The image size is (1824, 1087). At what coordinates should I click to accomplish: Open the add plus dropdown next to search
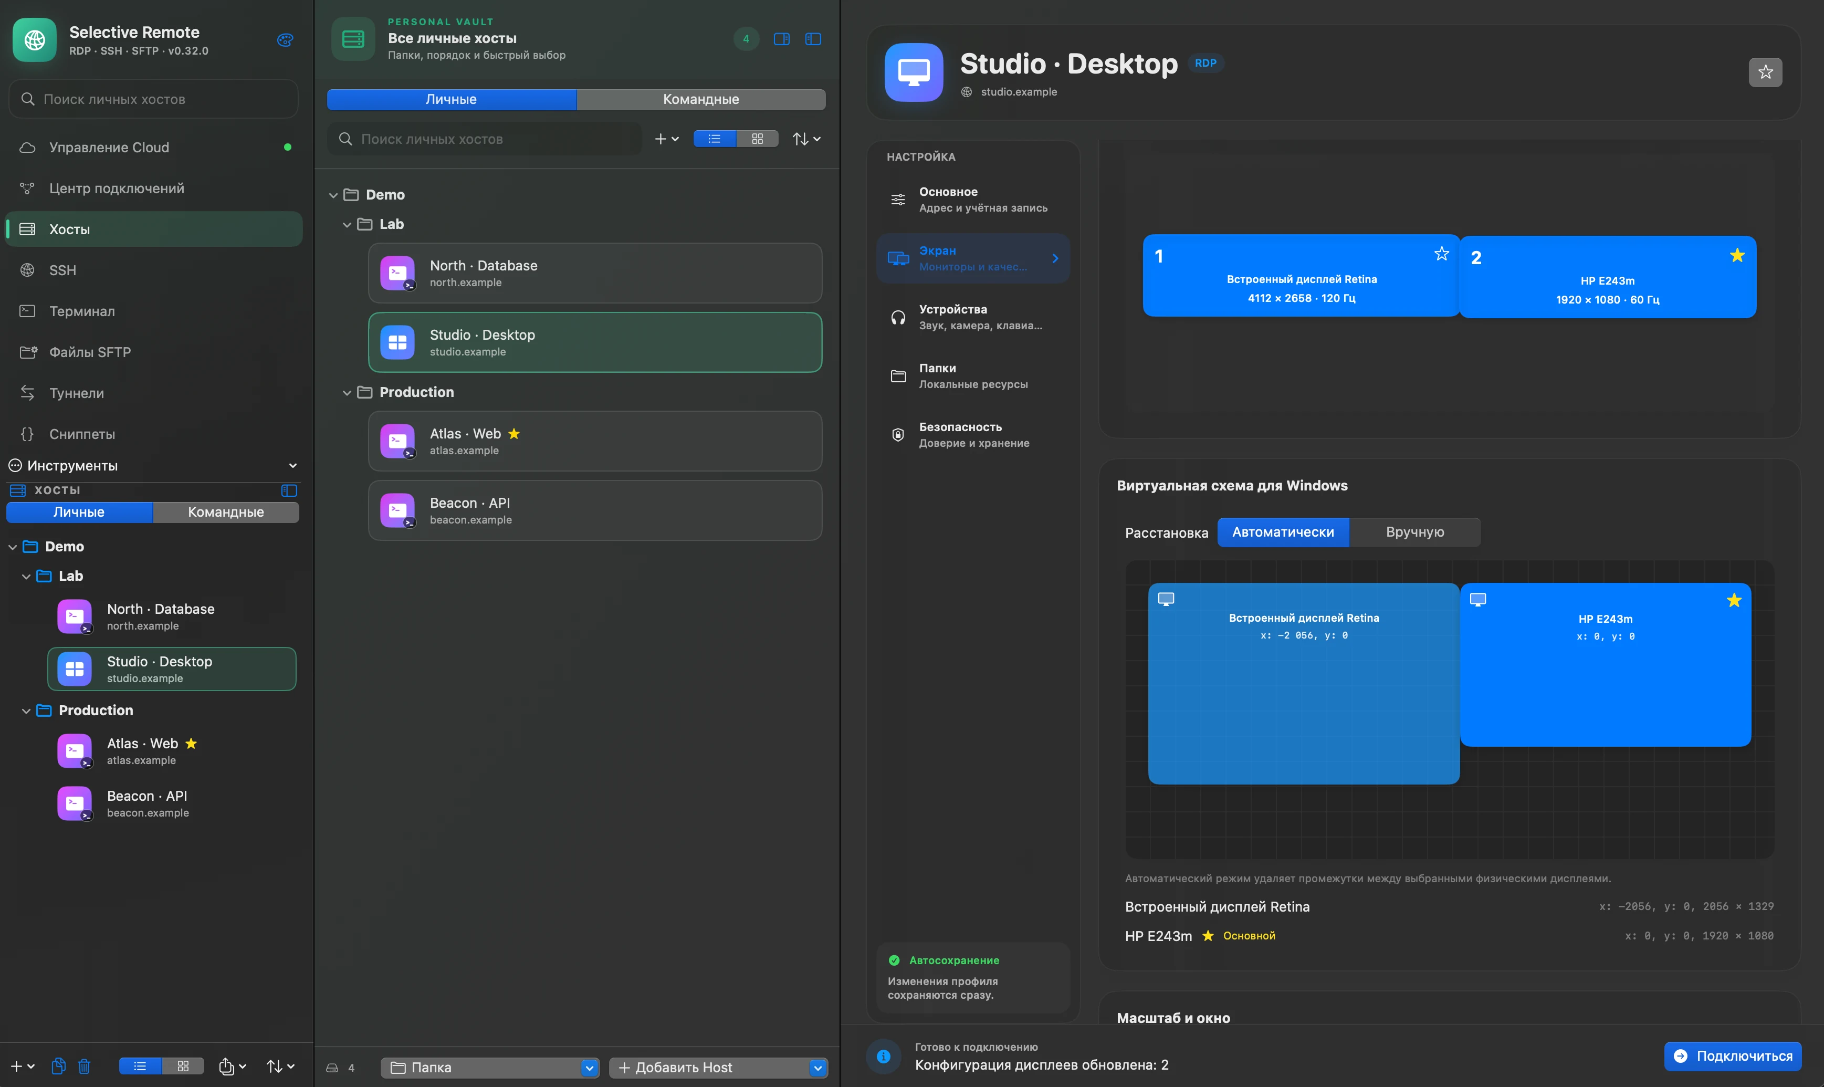(666, 139)
